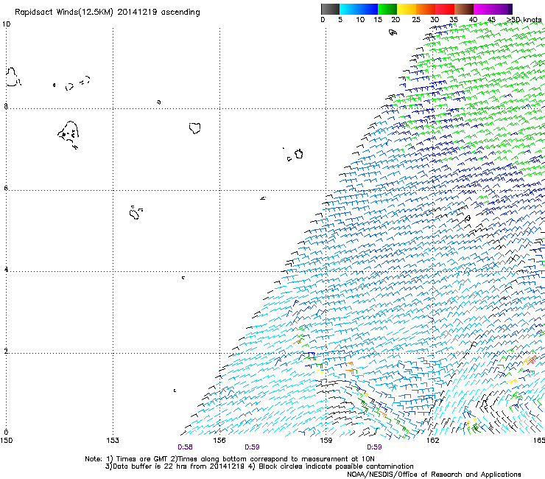545x479 pixels.
Task: Click the purple 'D:59' time stamp near longitude 157
Action: (x=252, y=447)
